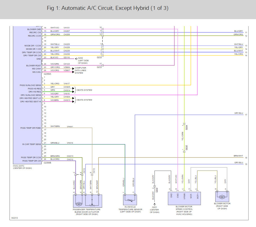Image resolution: width=256 pixels, height=227 pixels.
Task: Click the SEATS SYSTEM reference beside CHS04 and CHS13
Action: [x=84, y=100]
